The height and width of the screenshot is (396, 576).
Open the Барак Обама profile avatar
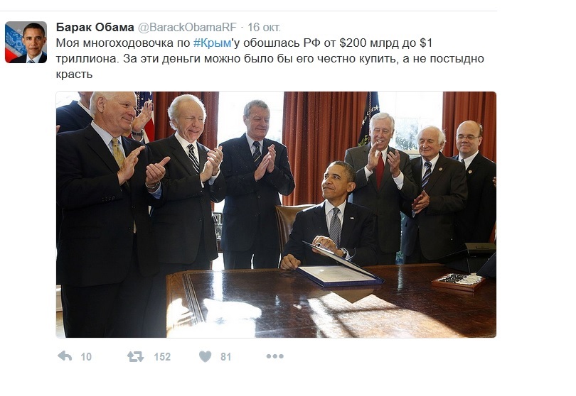pyautogui.click(x=26, y=42)
